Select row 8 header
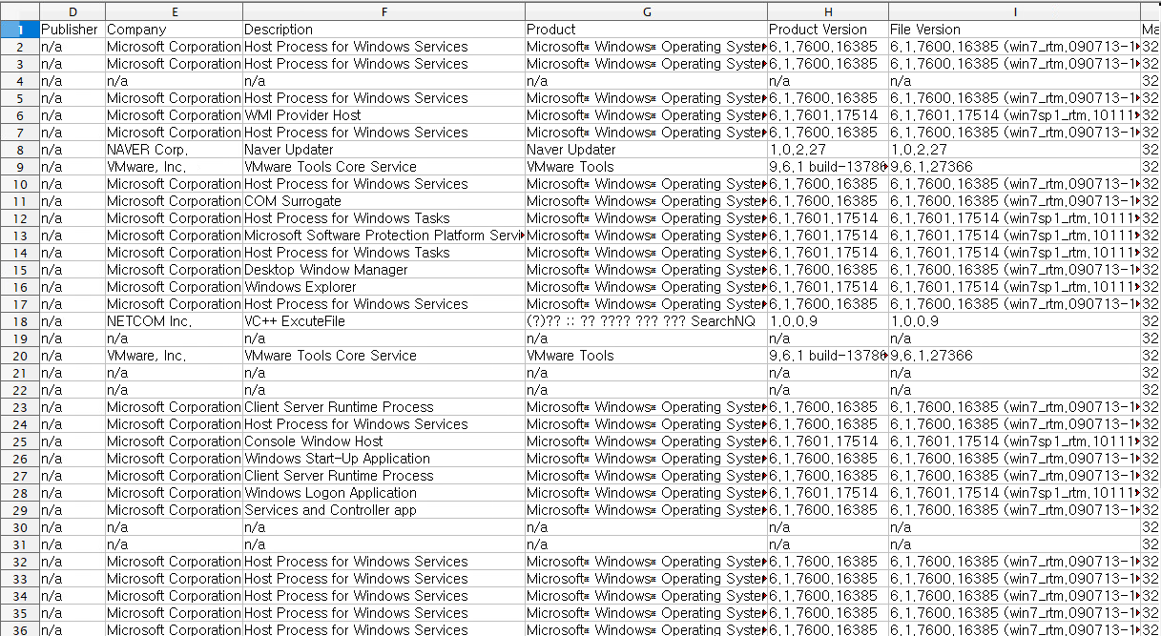This screenshot has width=1161, height=636. click(x=19, y=150)
